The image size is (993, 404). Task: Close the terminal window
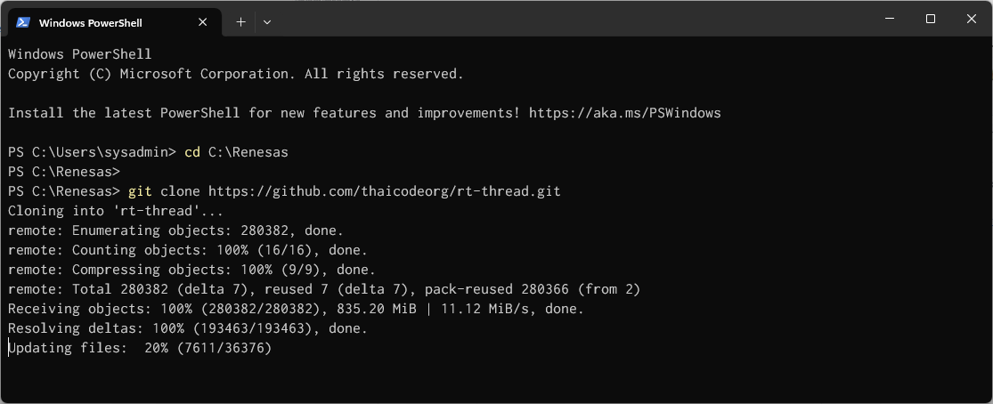(x=971, y=19)
